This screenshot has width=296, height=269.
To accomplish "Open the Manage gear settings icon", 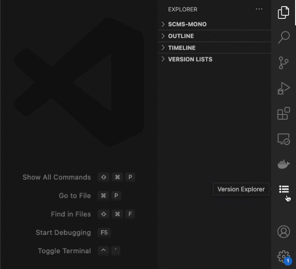I will [x=284, y=257].
